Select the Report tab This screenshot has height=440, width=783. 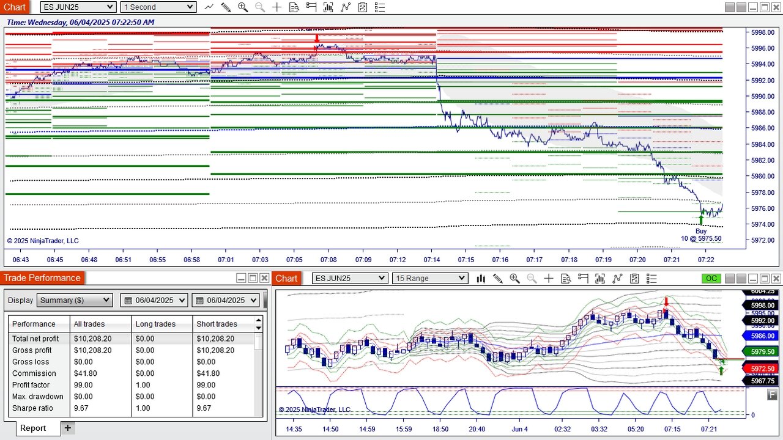[x=33, y=428]
